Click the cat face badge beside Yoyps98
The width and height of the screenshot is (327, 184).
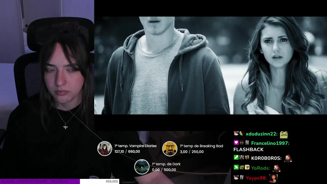coord(236,177)
